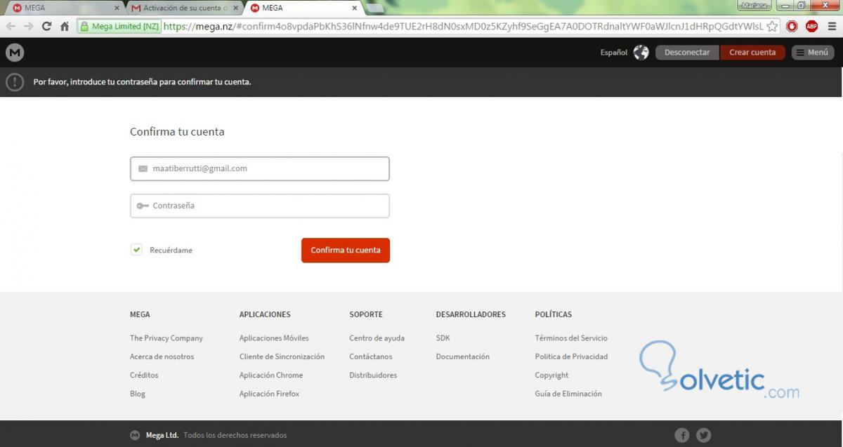Open Política de Privacidad link
Viewport: 843px width, 447px height.
click(571, 356)
